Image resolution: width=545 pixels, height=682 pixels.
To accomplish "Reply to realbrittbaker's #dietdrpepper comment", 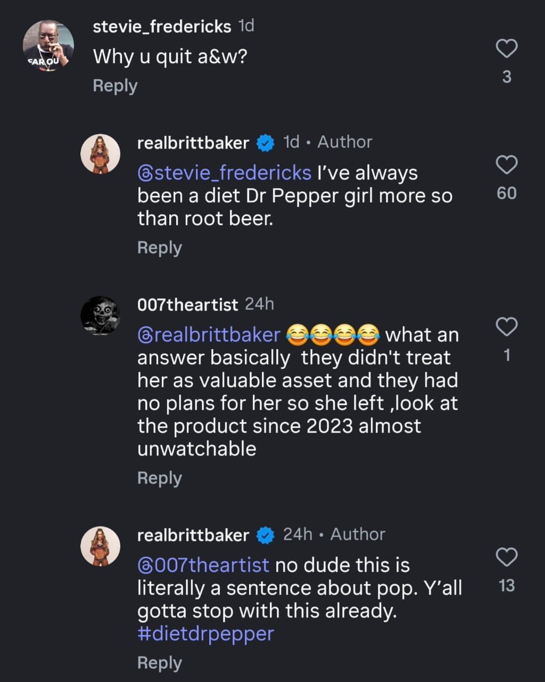I will pyautogui.click(x=159, y=663).
